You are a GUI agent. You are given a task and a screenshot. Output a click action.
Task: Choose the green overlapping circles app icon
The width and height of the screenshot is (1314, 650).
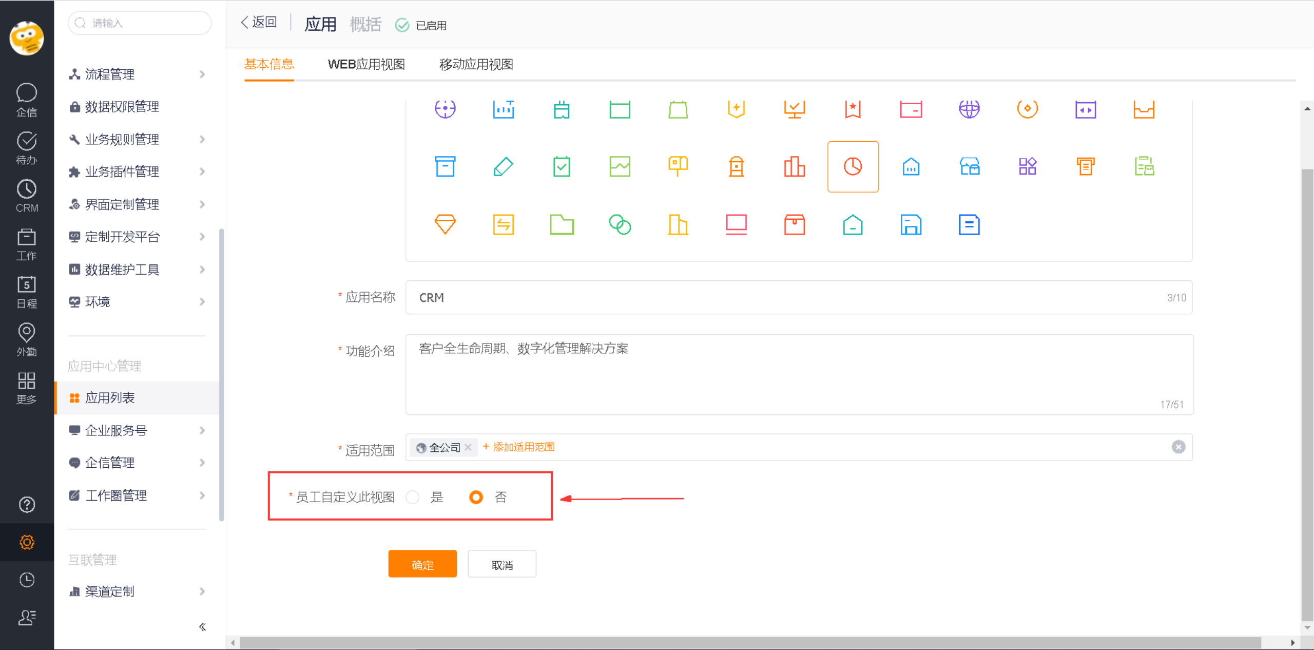[x=620, y=224]
